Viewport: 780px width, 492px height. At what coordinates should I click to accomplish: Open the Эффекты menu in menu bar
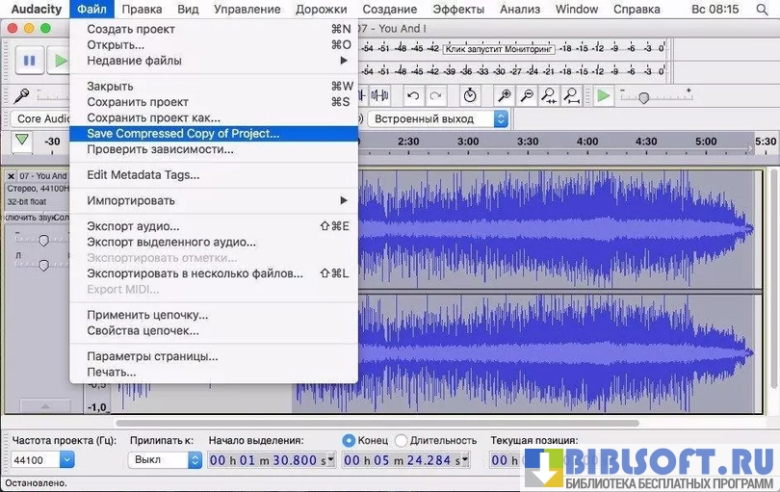tap(458, 9)
